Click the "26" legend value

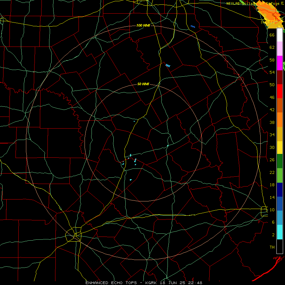click(272, 160)
